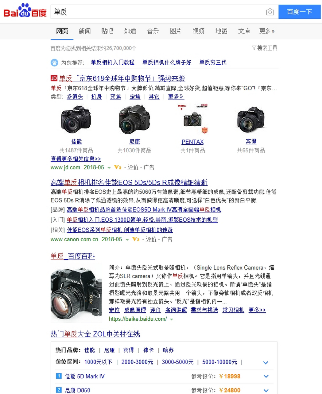Open camera image search icon
The image size is (322, 394).
click(270, 12)
